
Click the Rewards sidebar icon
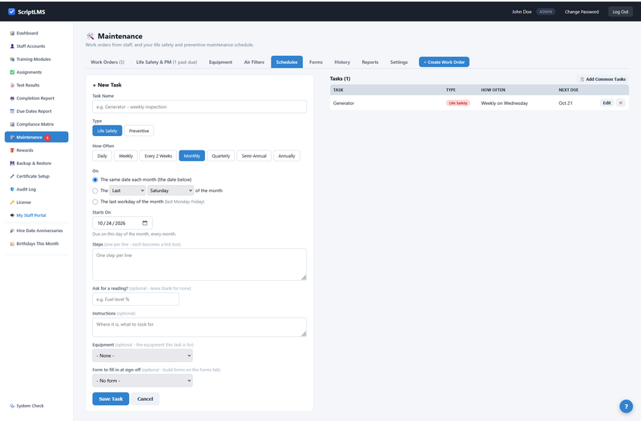[x=12, y=150]
